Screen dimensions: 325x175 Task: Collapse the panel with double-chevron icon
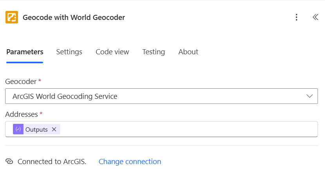[316, 17]
